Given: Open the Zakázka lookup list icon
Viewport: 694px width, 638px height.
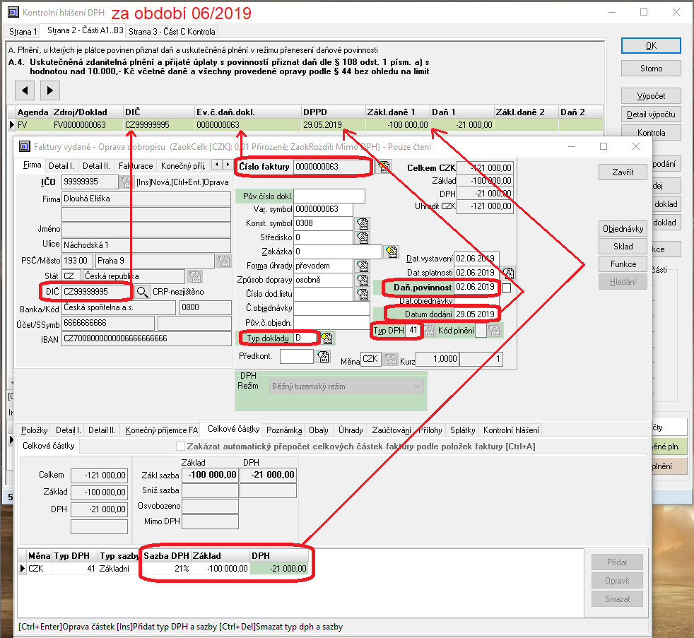Looking at the screenshot, I should 392,252.
